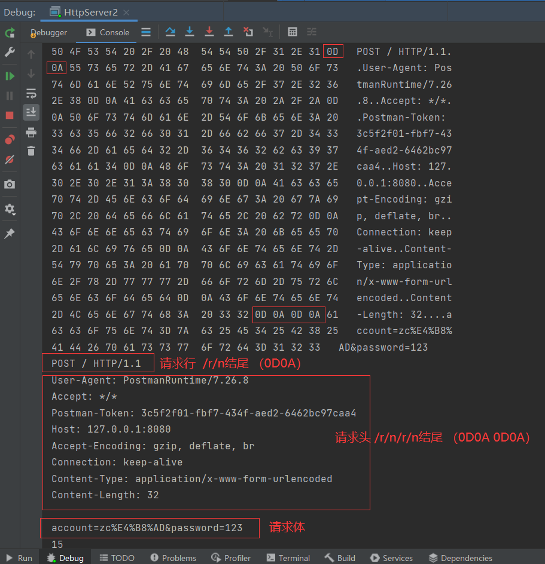The height and width of the screenshot is (564, 545).
Task: Open the Profiler tool window
Action: pyautogui.click(x=231, y=558)
